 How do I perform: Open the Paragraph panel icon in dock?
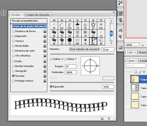[120, 37]
